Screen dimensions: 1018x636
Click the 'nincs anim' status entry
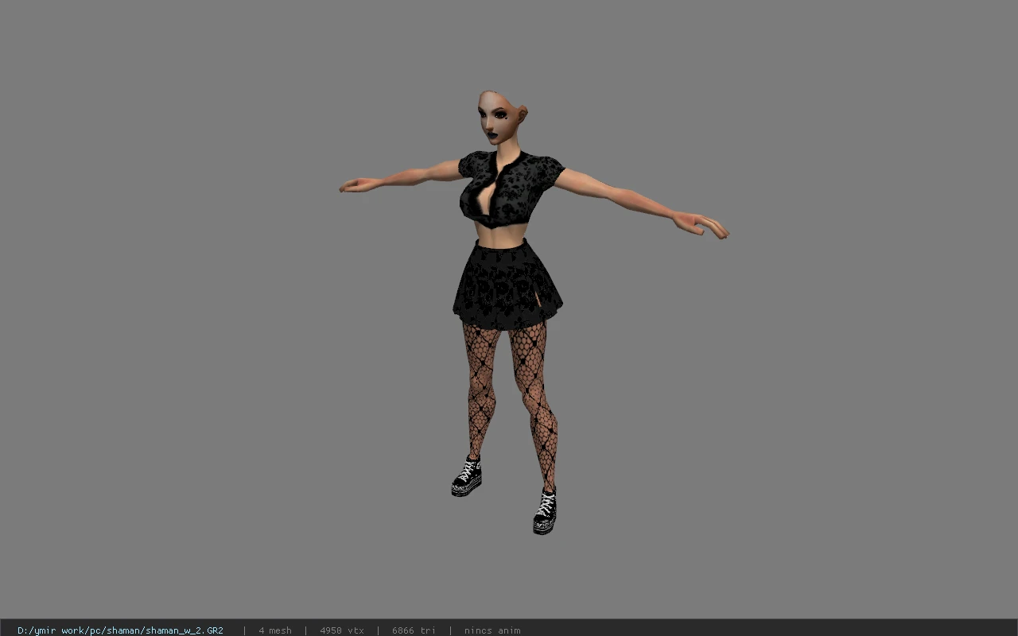coord(492,630)
